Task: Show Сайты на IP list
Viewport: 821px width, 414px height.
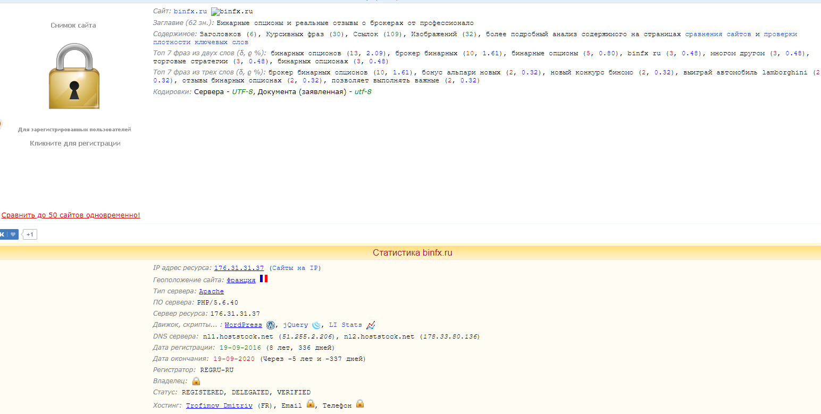Action: pyautogui.click(x=295, y=268)
